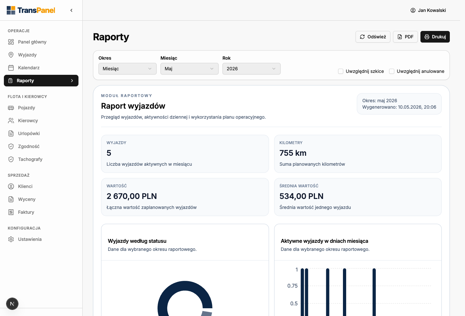Click the Raporty clipboard icon
Image resolution: width=465 pixels, height=316 pixels.
(x=10, y=81)
